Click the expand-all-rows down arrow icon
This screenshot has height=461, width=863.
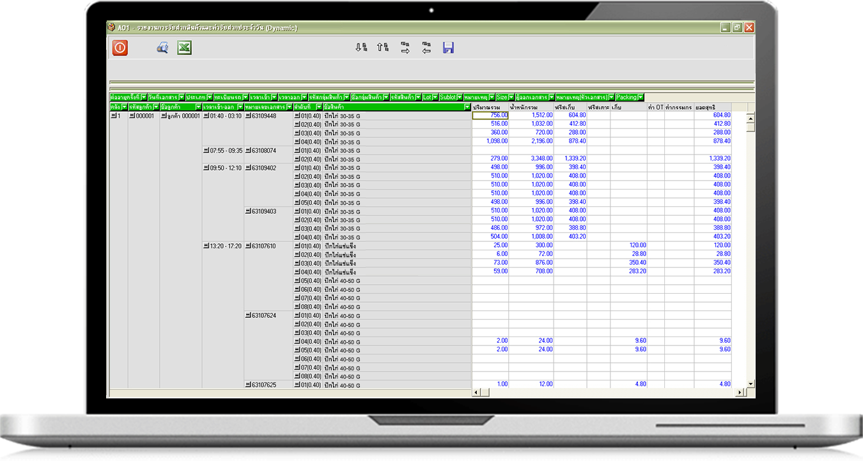pos(361,47)
